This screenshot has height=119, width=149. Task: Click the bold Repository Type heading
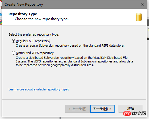(23, 14)
